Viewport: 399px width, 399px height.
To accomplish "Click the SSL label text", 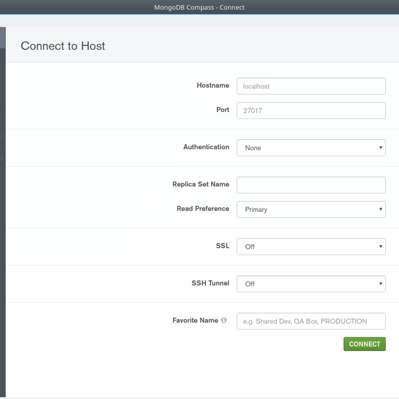I will coord(222,246).
